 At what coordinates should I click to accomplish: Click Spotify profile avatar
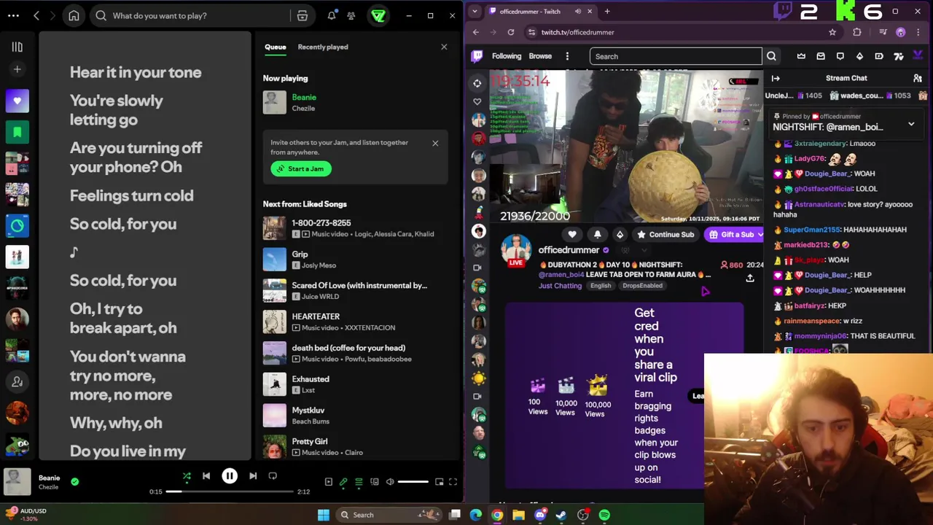click(378, 15)
